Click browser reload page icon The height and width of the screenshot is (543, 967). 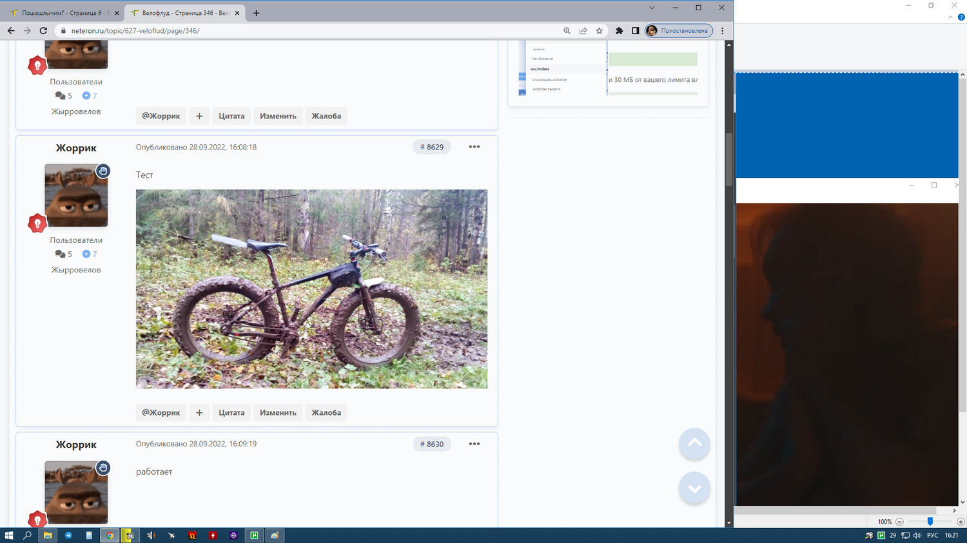[43, 31]
